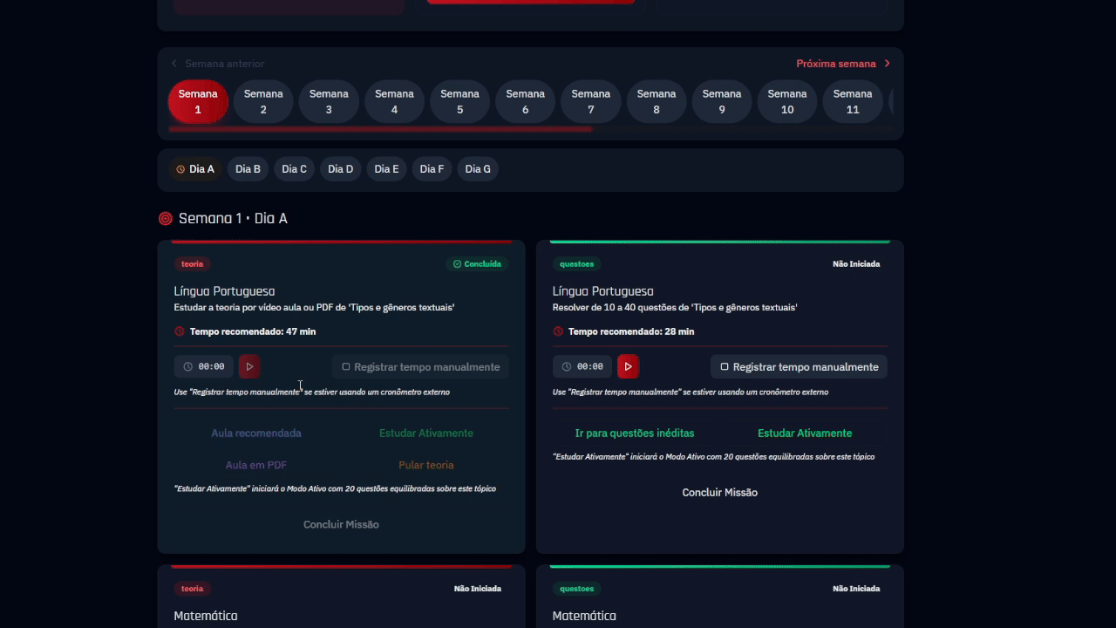This screenshot has width=1116, height=628.
Task: Select Semana 5 in week selector
Action: [459, 102]
